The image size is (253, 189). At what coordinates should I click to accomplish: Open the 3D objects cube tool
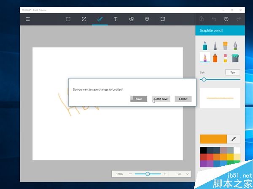point(147,19)
